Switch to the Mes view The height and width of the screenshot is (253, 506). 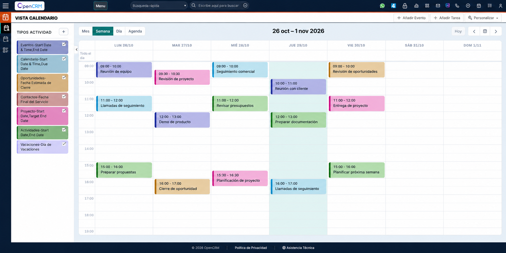pyautogui.click(x=86, y=31)
